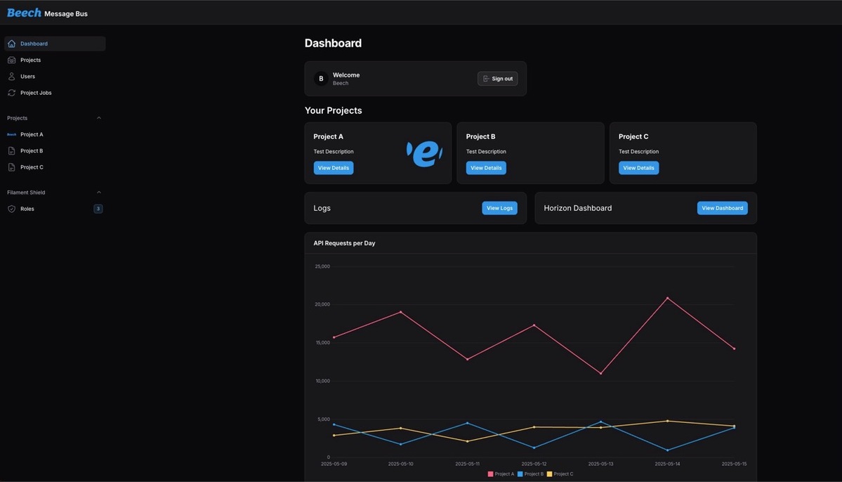The width and height of the screenshot is (842, 482).
Task: Click the Dashboard home icon in sidebar
Action: coord(11,44)
